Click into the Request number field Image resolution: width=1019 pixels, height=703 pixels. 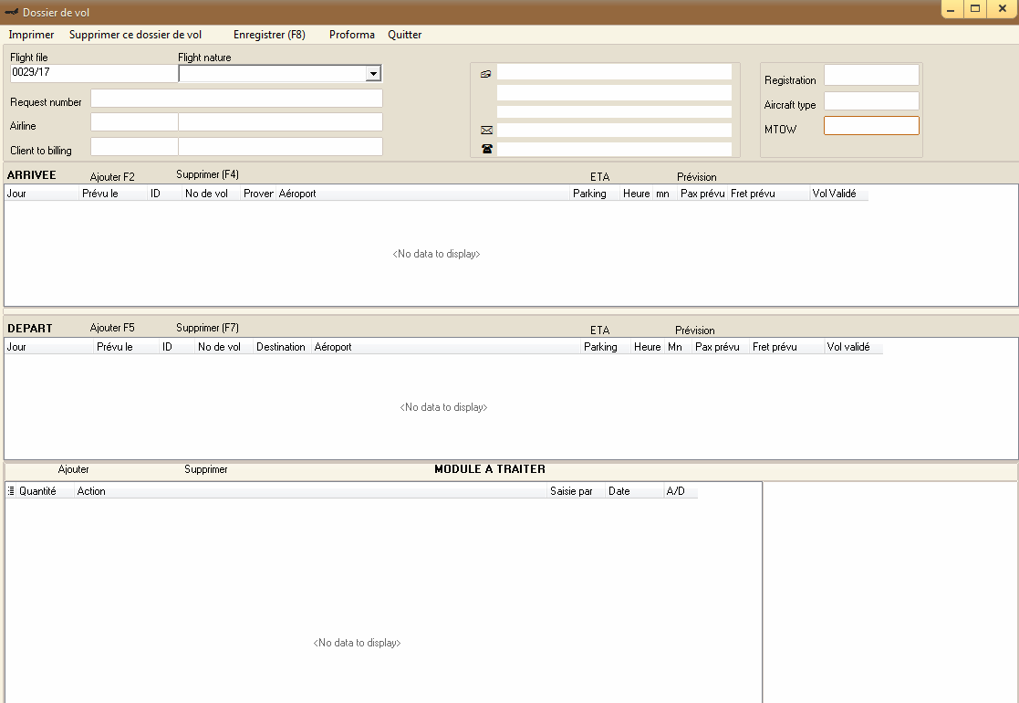[x=236, y=99]
